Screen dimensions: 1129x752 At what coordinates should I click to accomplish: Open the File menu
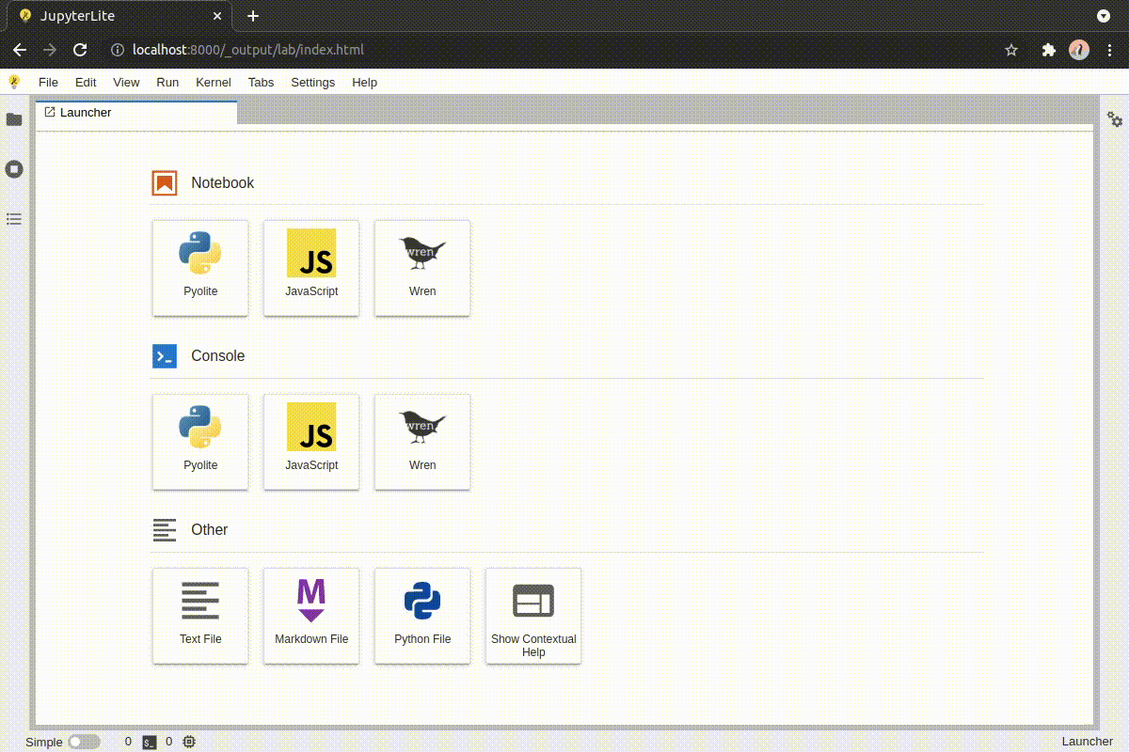pos(48,82)
